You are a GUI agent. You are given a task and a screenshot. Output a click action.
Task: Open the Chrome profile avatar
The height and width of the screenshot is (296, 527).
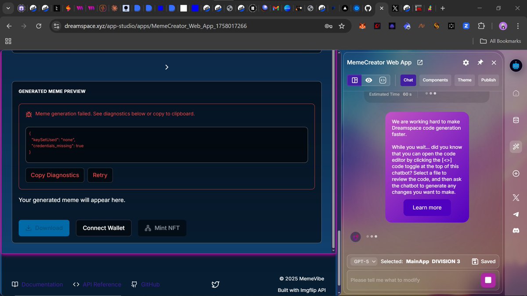coord(503,26)
